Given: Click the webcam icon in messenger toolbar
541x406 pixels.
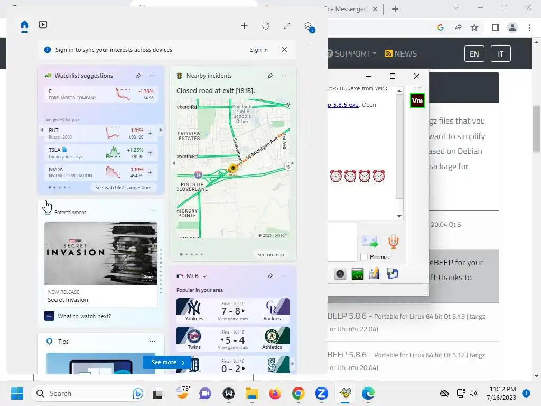Looking at the screenshot, I should [340, 274].
